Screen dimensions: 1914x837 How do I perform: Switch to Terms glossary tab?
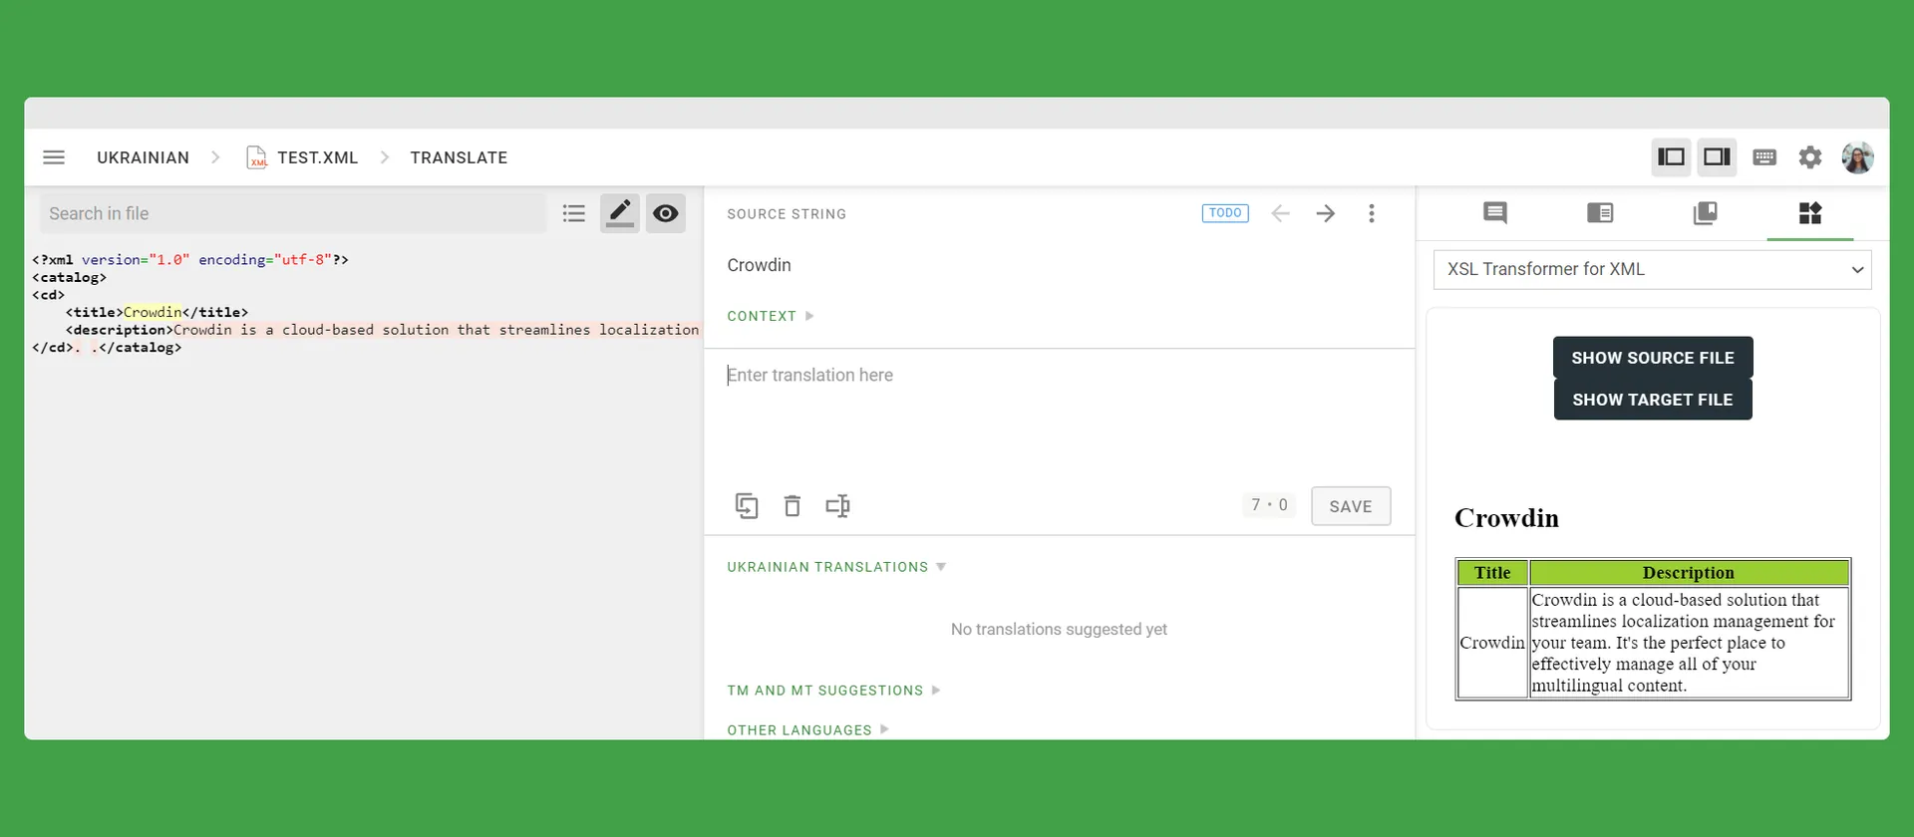[1706, 212]
